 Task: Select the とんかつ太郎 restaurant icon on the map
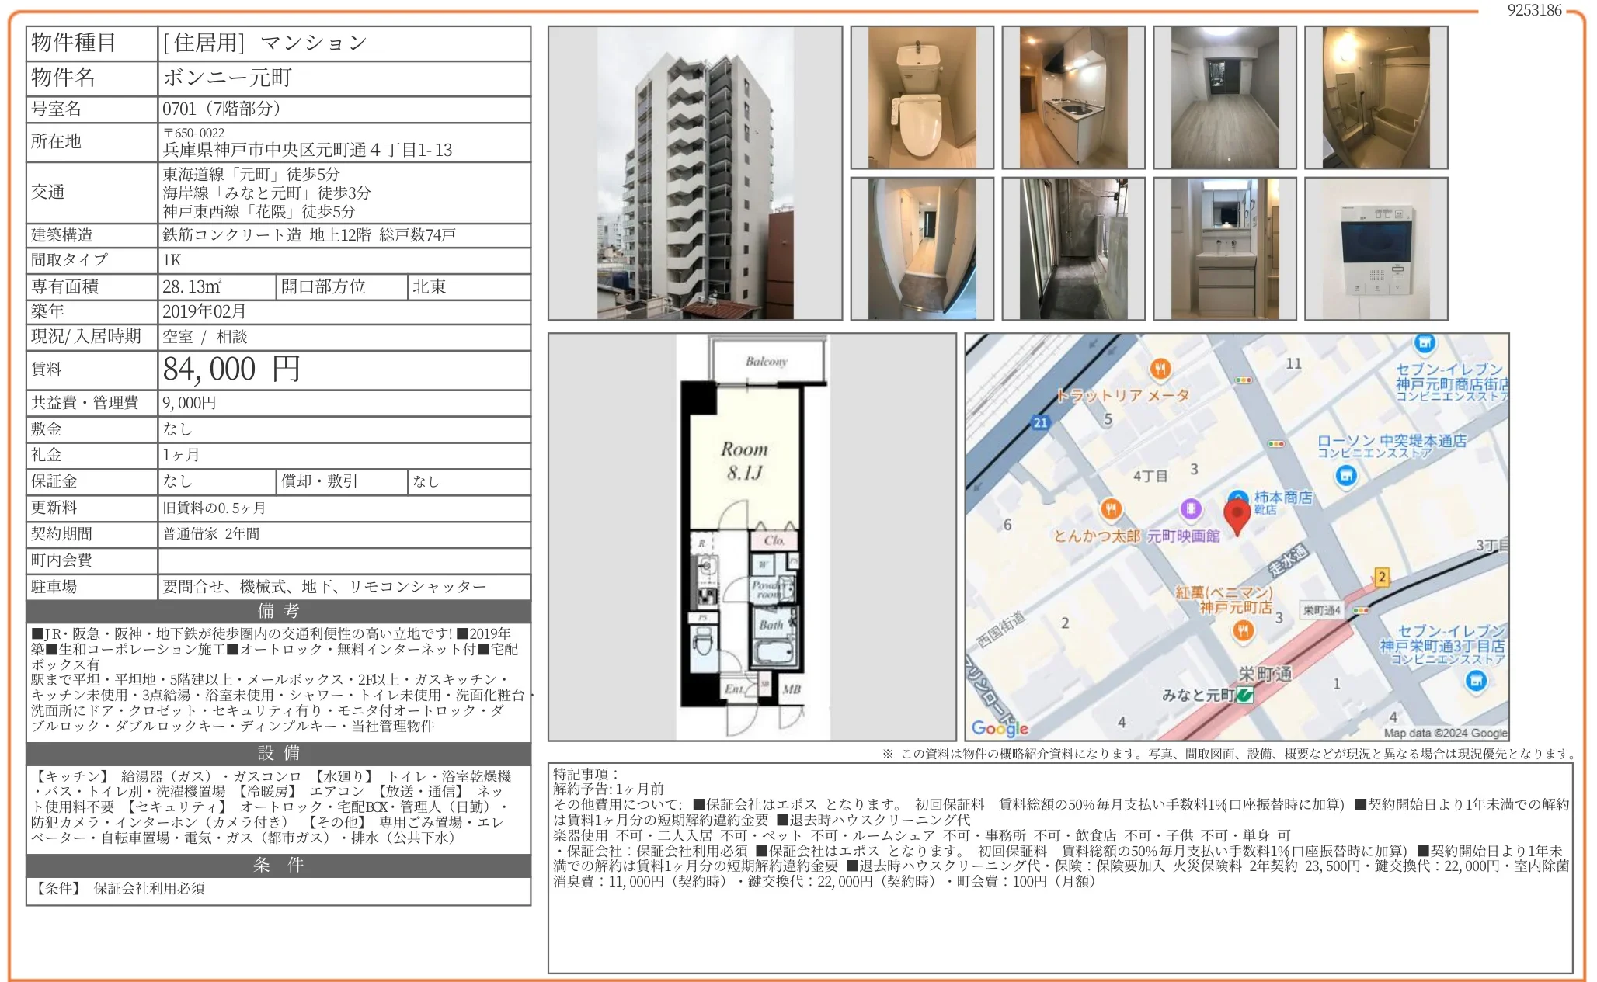coord(1111,510)
